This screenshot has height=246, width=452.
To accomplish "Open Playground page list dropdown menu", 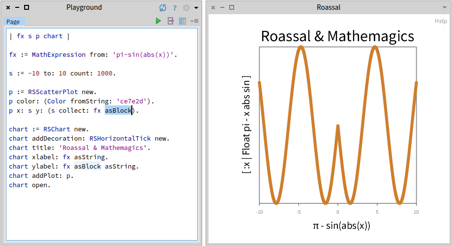I will click(195, 21).
